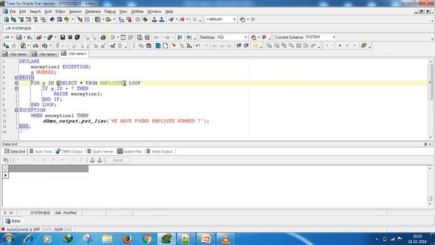Pin the Data Grid panel
Image resolution: width=435 pixels, height=245 pixels.
[425, 144]
